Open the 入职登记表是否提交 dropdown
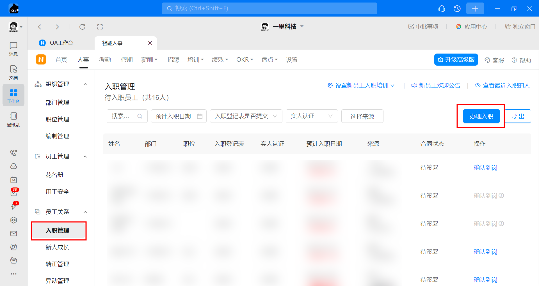The image size is (539, 286). tap(246, 116)
